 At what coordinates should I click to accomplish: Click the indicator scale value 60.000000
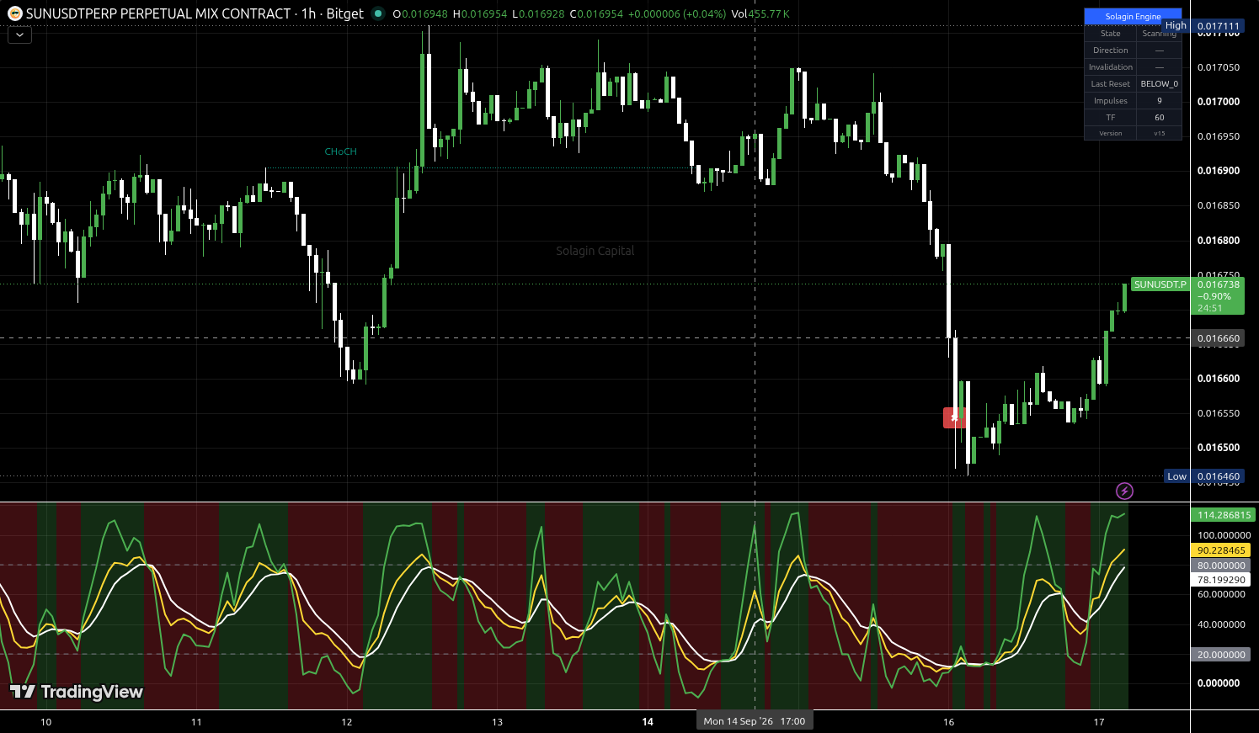coord(1221,595)
